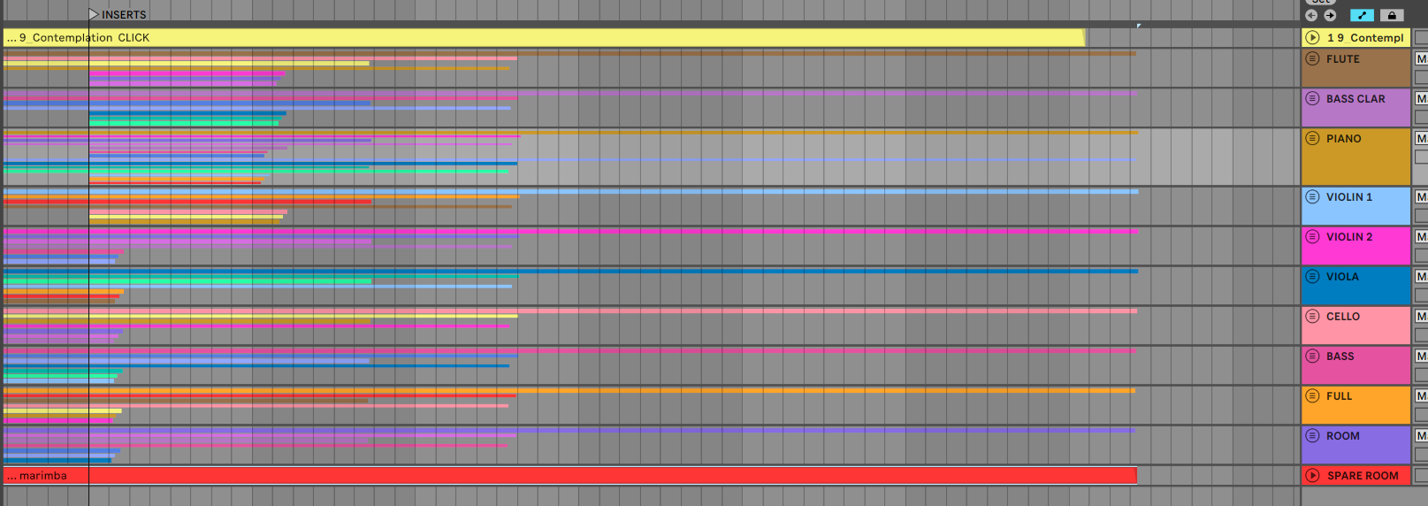Click the VIOLIN 2 group icon
Image resolution: width=1428 pixels, height=506 pixels.
(1313, 236)
